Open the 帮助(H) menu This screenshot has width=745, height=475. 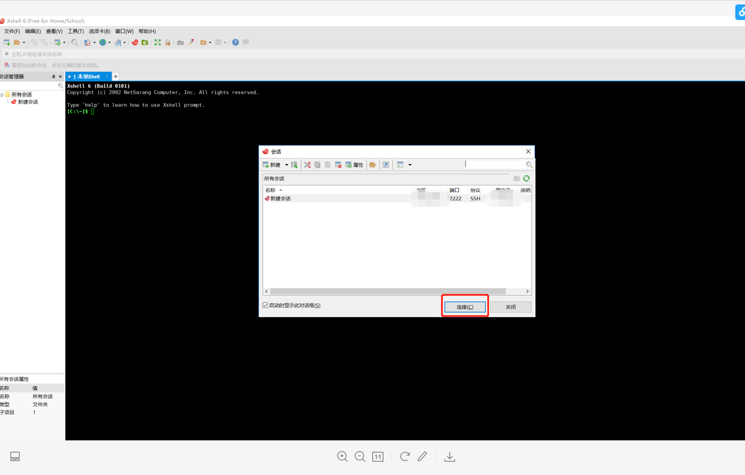click(x=147, y=31)
